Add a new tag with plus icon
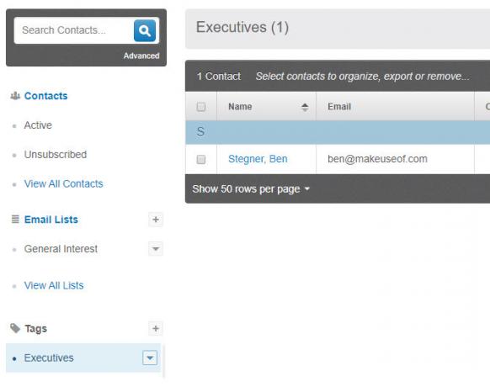This screenshot has width=490, height=387. click(x=156, y=329)
